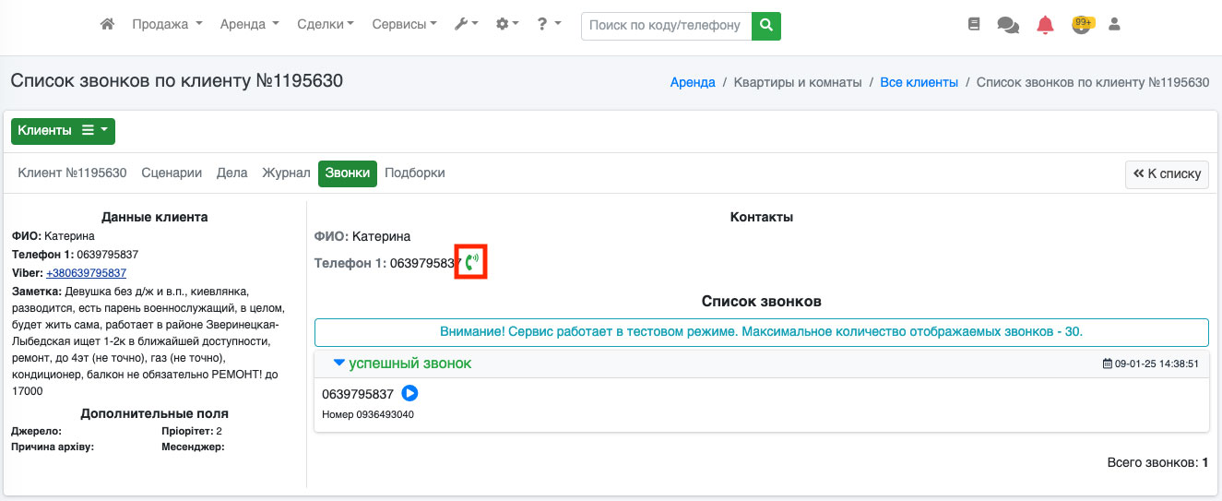The height and width of the screenshot is (501, 1222).
Task: Click the home icon in navbar
Action: [107, 25]
